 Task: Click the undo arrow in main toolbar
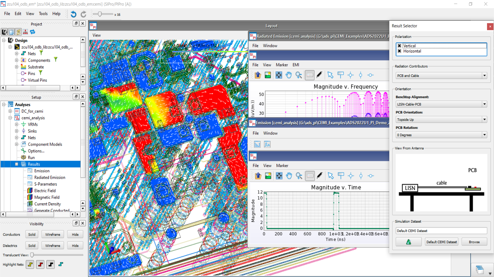coord(73,14)
